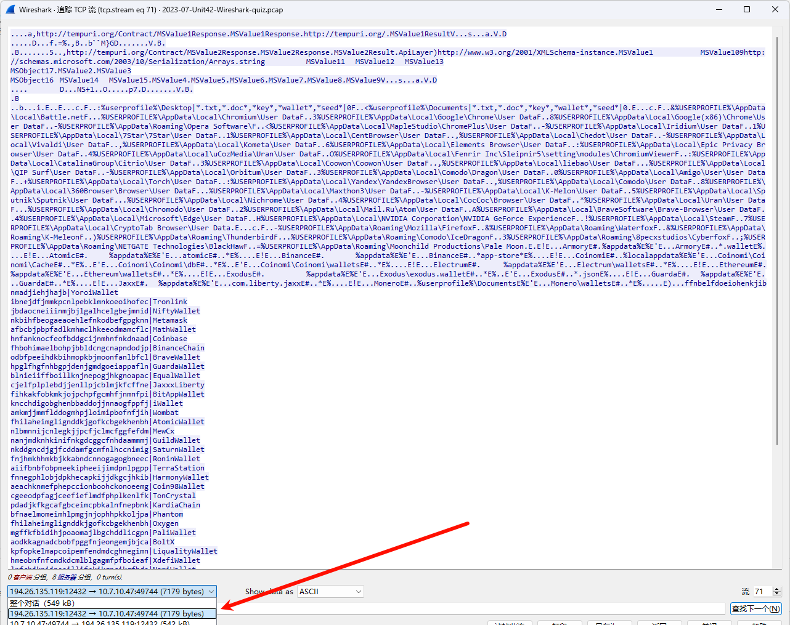This screenshot has width=790, height=625.
Task: Select the 10.7.10.47:49744 to 194.26.135.119:12432 direction
Action: [x=112, y=623]
